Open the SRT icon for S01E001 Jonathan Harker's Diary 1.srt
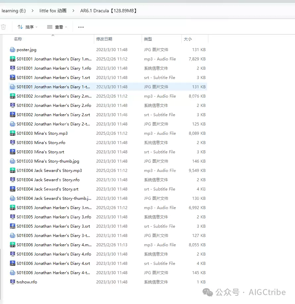 [x=12, y=77]
